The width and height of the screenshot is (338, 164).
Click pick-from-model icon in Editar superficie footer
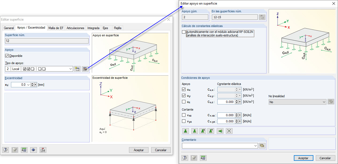(x=43, y=150)
